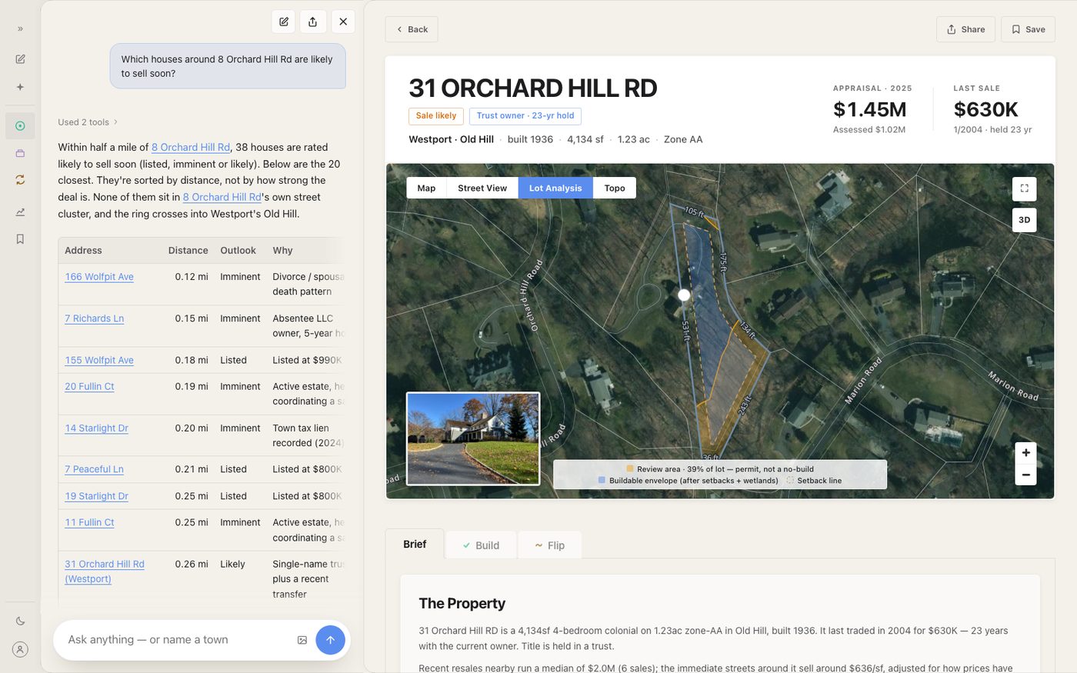This screenshot has height=673, width=1077.
Task: Send the message with the arrow button
Action: [330, 640]
